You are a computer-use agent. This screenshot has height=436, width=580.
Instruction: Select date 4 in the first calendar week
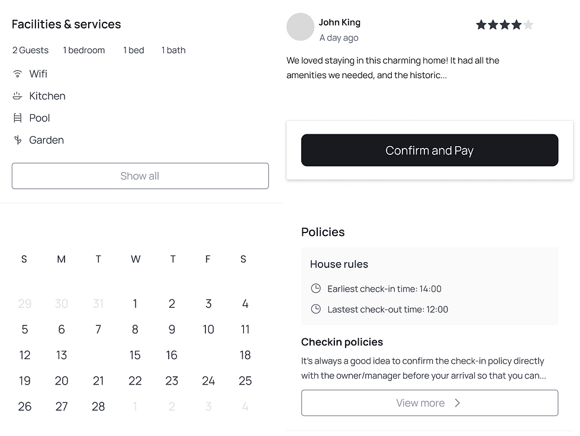tap(245, 303)
